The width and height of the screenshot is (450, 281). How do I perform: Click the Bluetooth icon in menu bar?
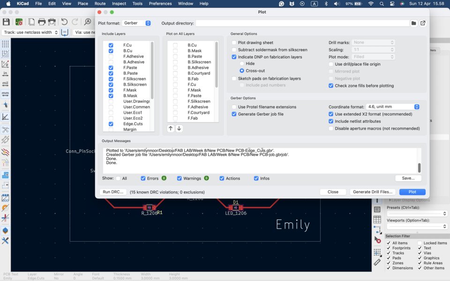pos(326,4)
